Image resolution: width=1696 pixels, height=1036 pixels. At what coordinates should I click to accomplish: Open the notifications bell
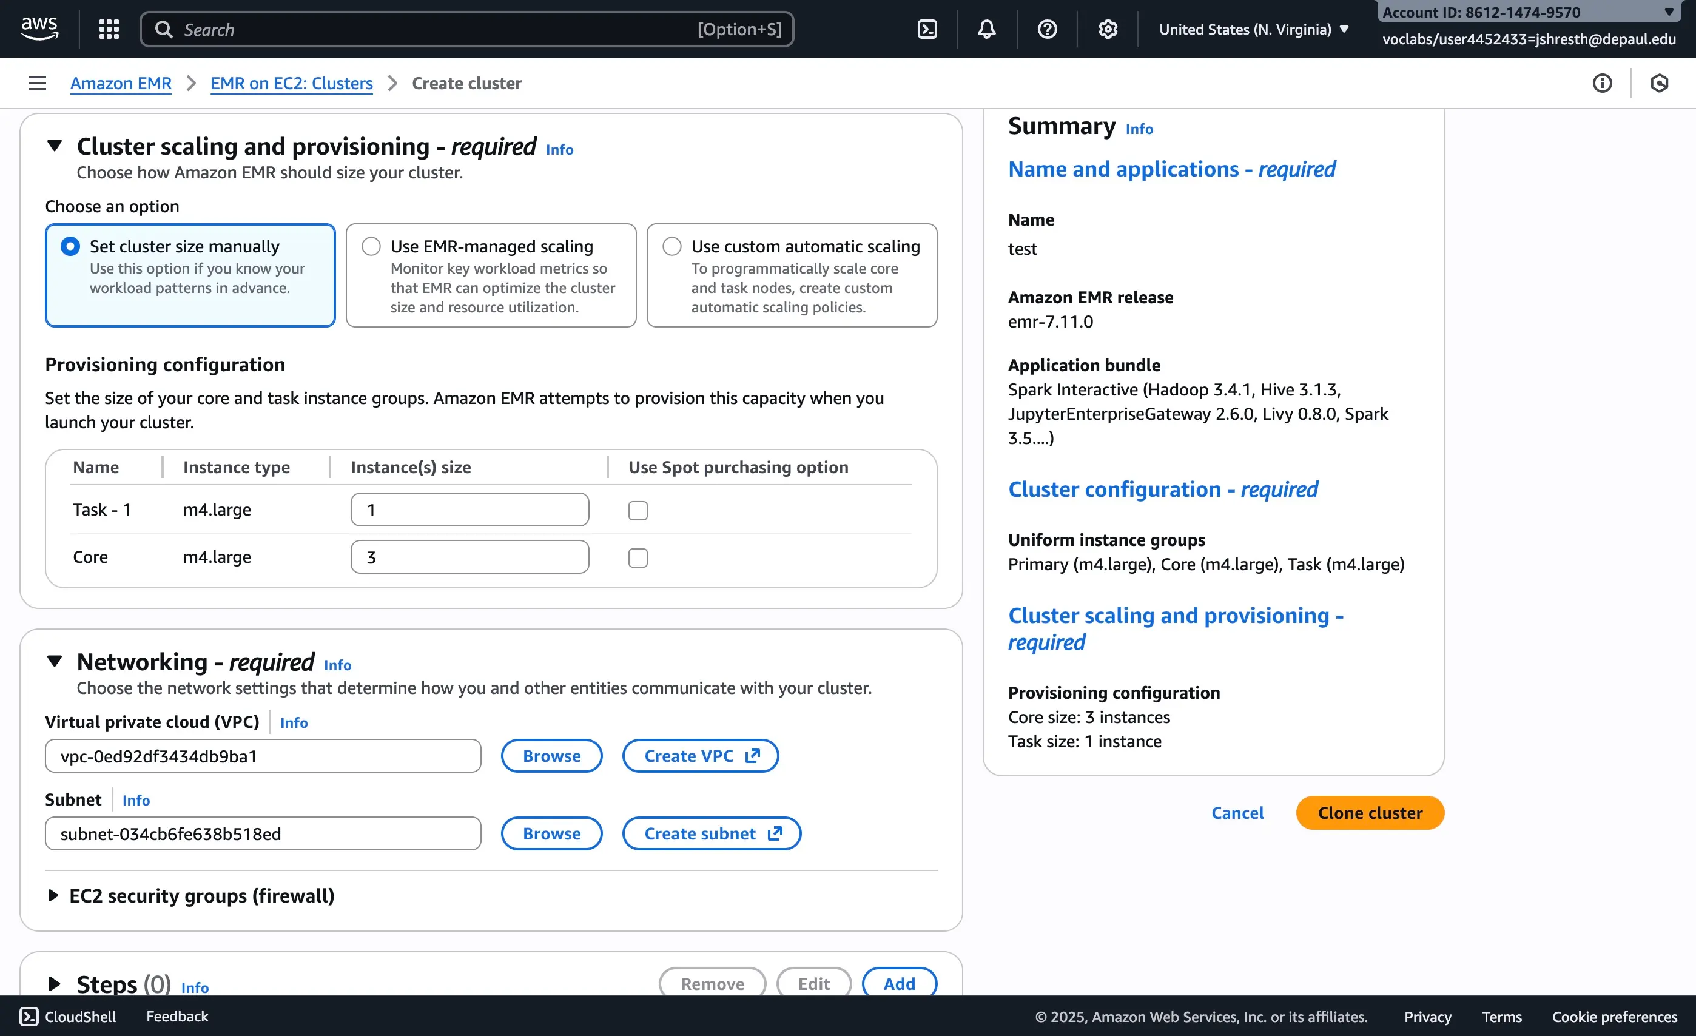pos(986,29)
